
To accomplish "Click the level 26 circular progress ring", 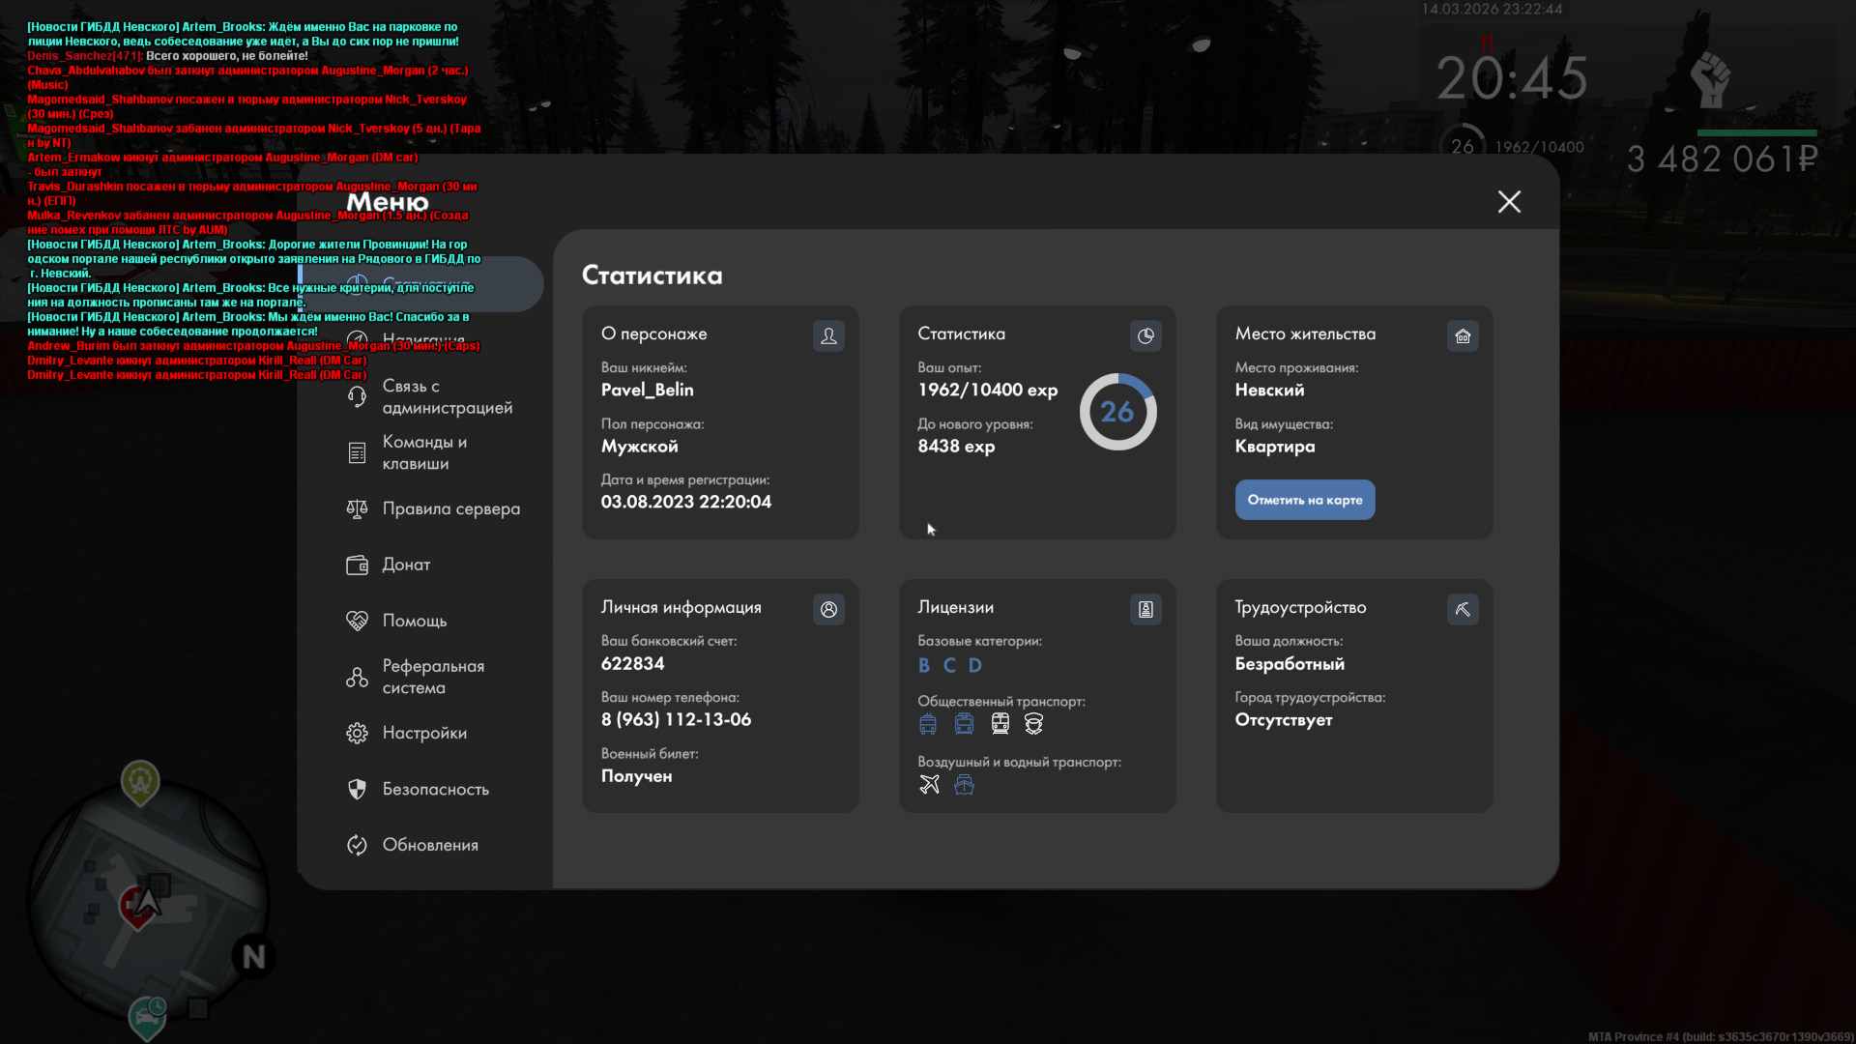I will pyautogui.click(x=1117, y=412).
